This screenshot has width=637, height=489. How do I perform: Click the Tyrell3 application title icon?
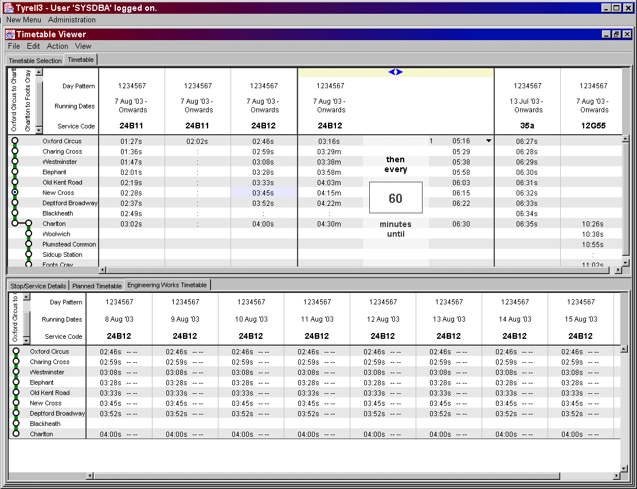tap(9, 7)
